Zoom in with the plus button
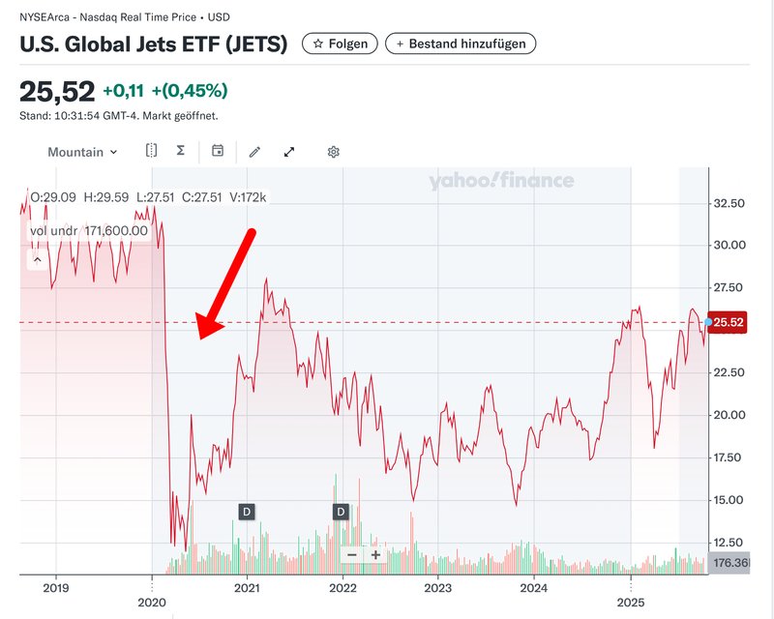This screenshot has width=774, height=619. tap(375, 555)
